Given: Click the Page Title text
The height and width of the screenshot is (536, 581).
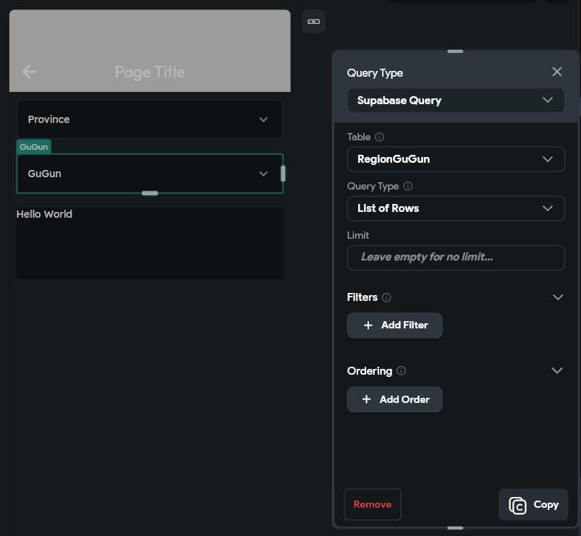Looking at the screenshot, I should tap(150, 72).
